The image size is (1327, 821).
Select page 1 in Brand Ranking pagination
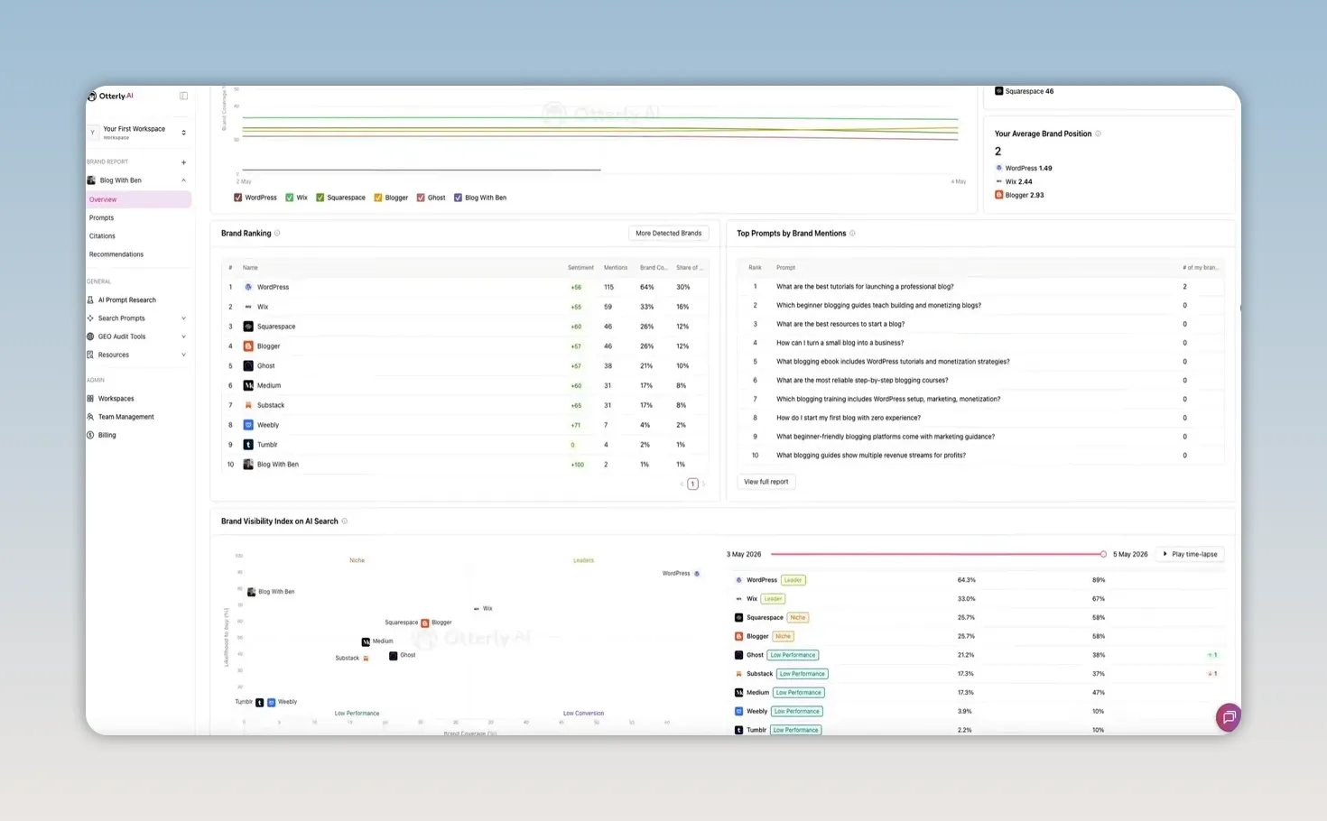point(692,484)
